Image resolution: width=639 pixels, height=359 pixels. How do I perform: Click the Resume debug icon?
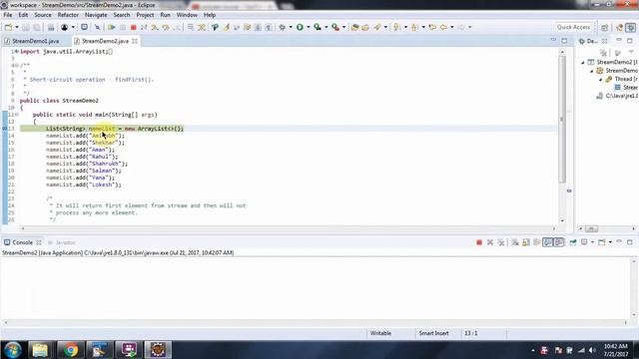coord(111,27)
